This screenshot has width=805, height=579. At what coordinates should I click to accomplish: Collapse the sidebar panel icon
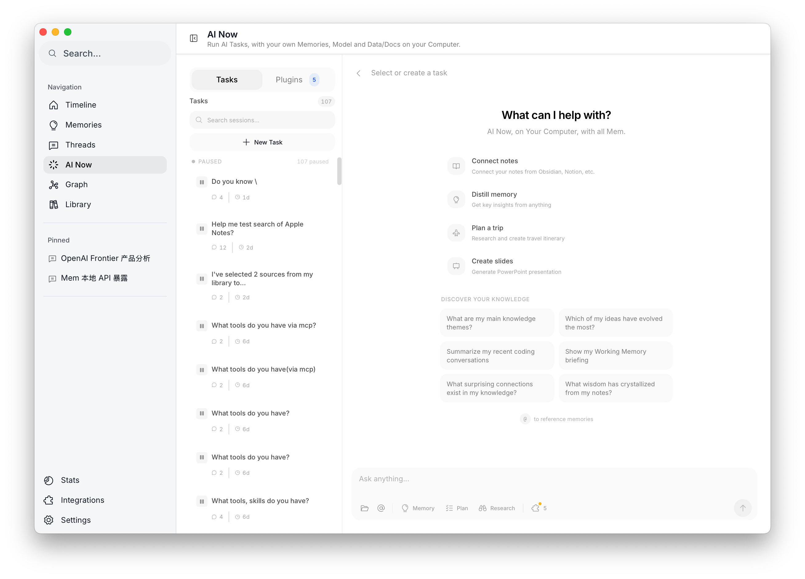click(x=194, y=38)
